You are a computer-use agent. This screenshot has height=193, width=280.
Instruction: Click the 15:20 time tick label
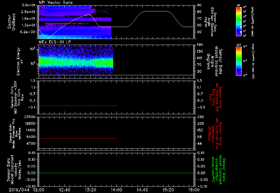168,190
